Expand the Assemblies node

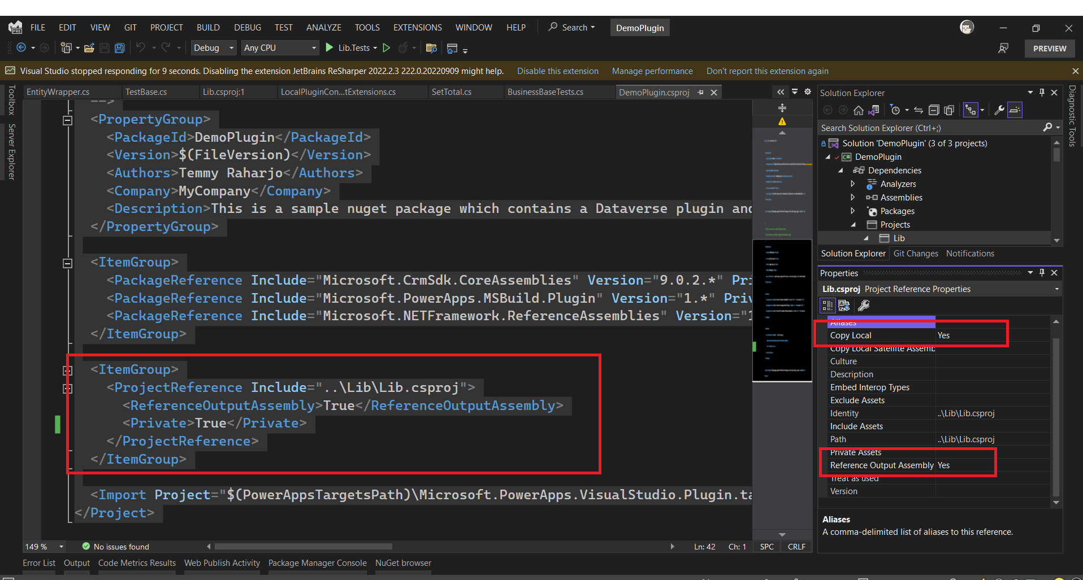pyautogui.click(x=852, y=197)
